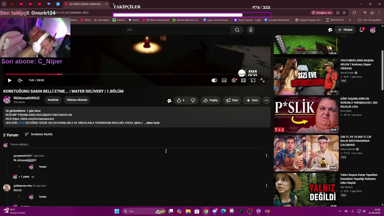Viewport: 384px width, 216px height.
Task: Switch to the KORKTUĞUNU SAKIN BELLİ tab
Action: coord(85,4)
